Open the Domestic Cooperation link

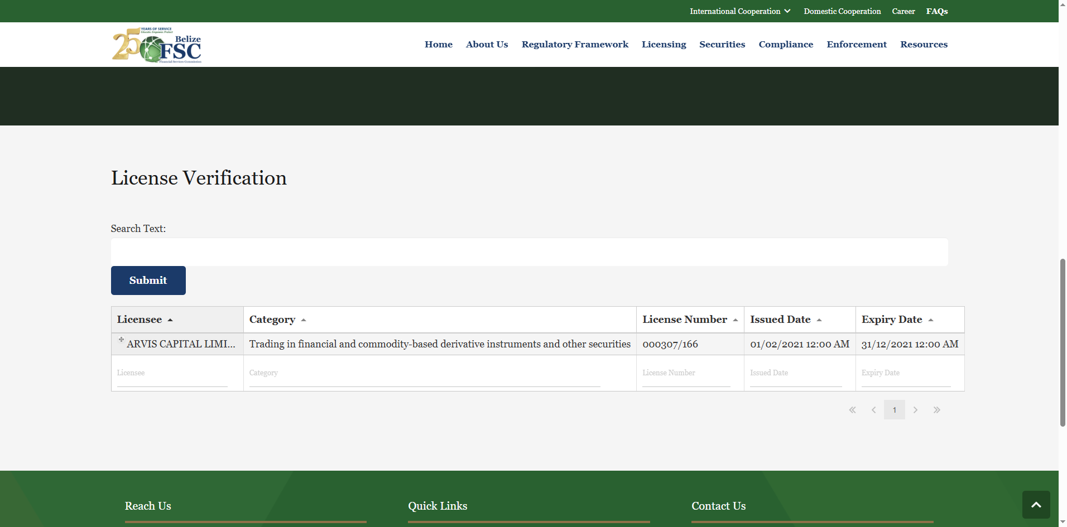click(842, 11)
